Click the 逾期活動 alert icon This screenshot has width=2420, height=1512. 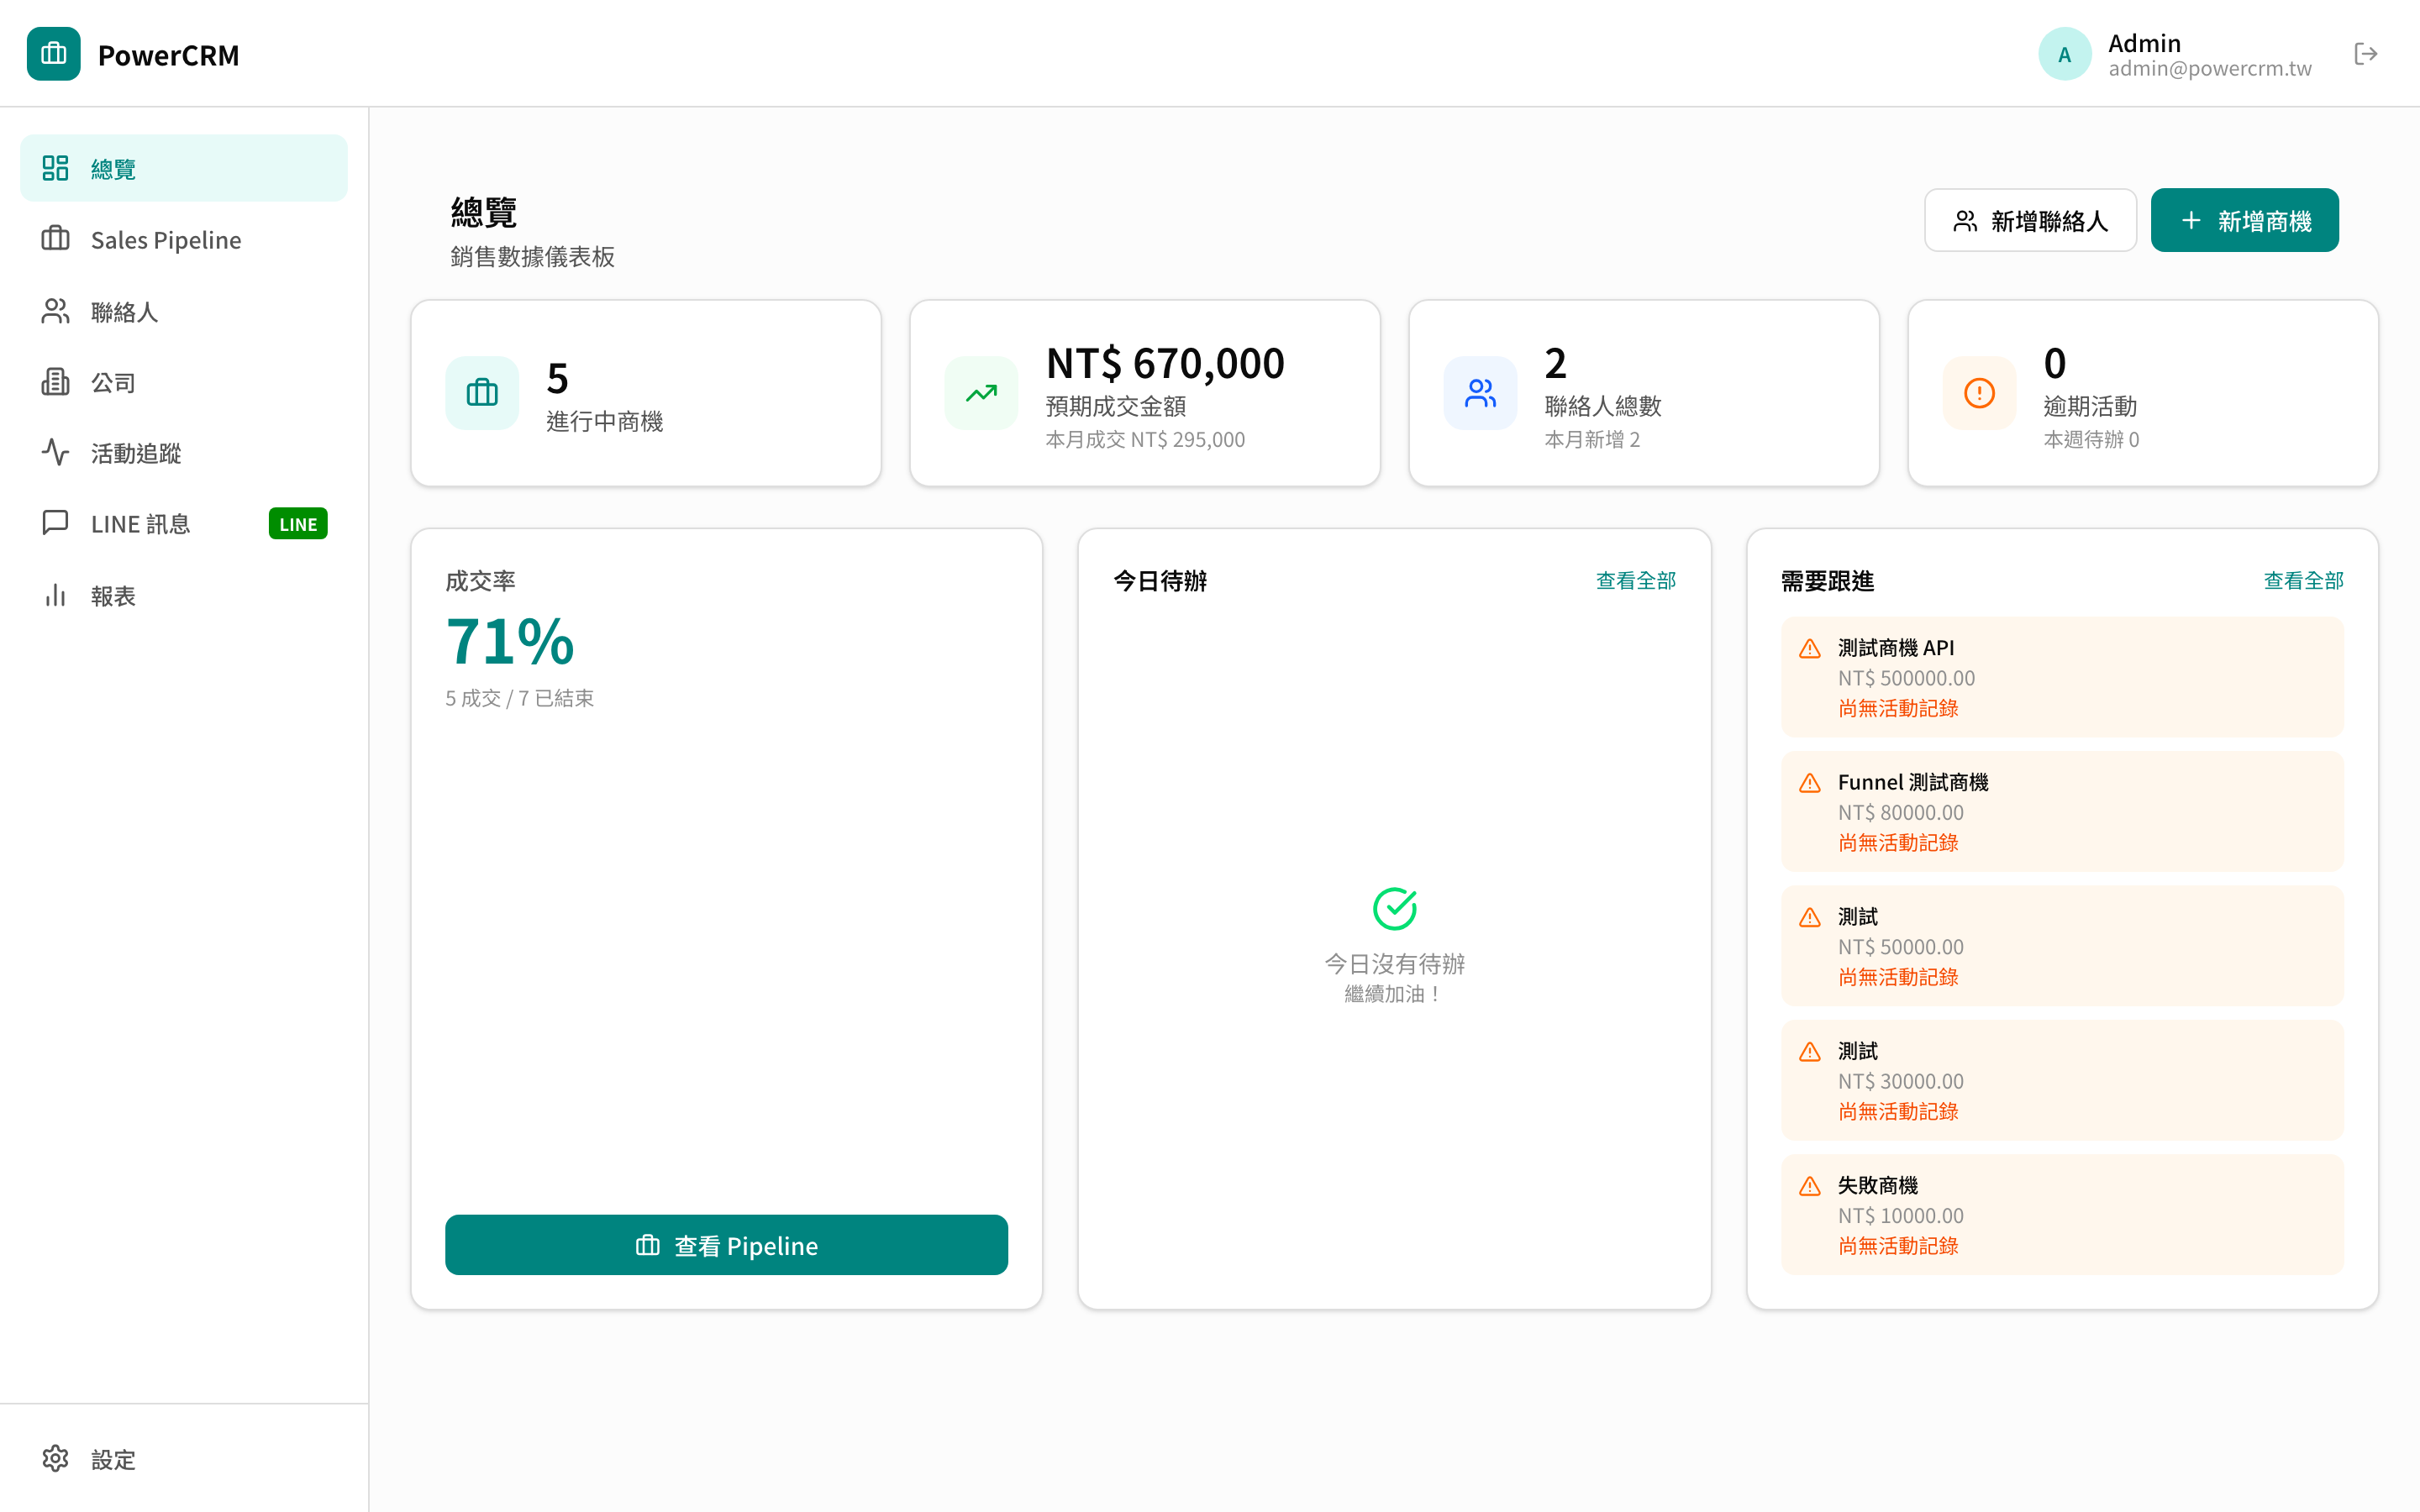tap(1978, 393)
